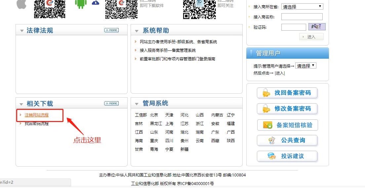
Task: Select 上海 in 管局系统
Action: 169,123
